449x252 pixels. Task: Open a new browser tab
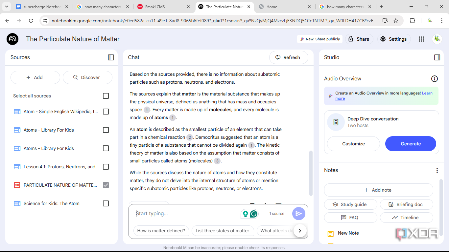[381, 7]
